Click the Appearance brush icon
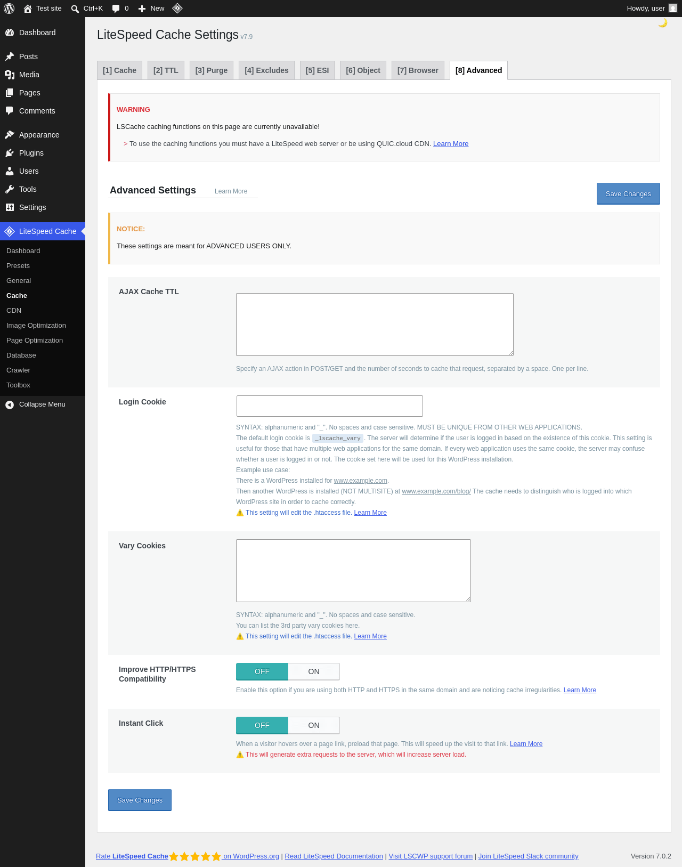Viewport: 682px width, 867px height. (x=10, y=135)
